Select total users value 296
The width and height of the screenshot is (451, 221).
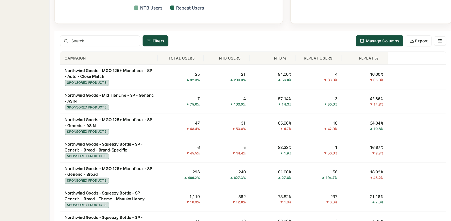196,172
